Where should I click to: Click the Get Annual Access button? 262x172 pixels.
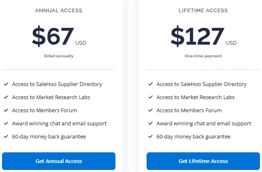[x=59, y=161]
